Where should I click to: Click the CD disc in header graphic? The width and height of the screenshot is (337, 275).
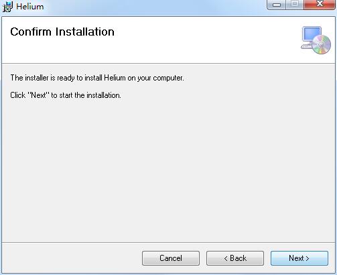point(322,44)
